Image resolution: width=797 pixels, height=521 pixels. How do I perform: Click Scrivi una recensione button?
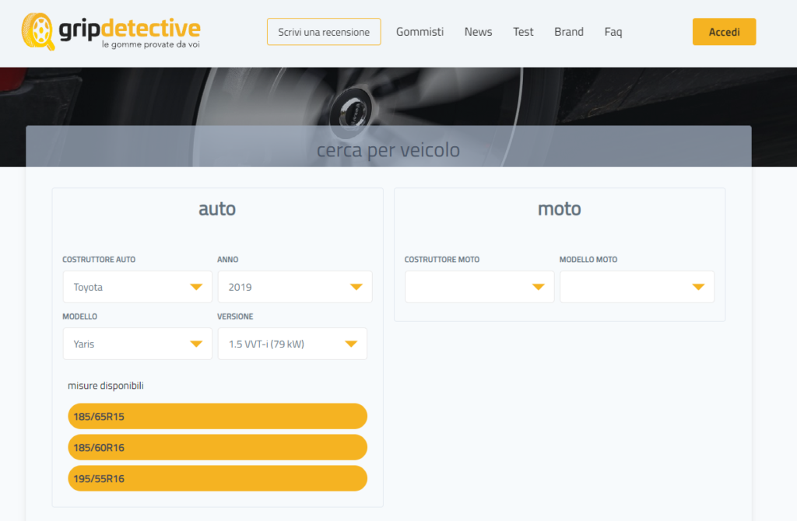[324, 32]
